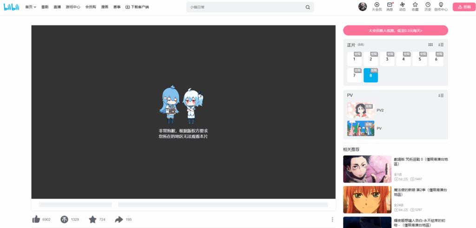Select episode 1
Viewport: 476px width, 228px height.
(x=354, y=59)
